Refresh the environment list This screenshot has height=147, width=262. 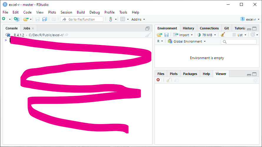click(253, 34)
